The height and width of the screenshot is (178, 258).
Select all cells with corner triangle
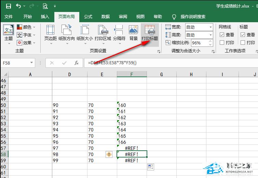coord(5,74)
